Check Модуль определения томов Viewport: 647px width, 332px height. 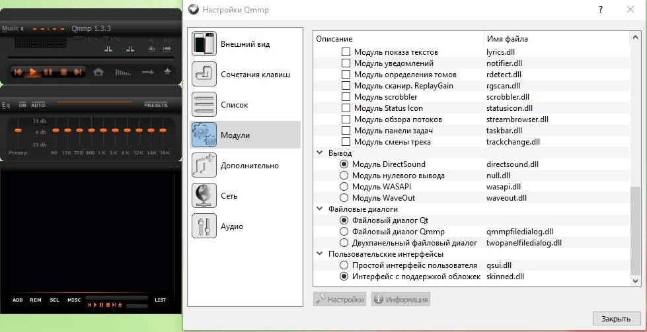(x=346, y=75)
